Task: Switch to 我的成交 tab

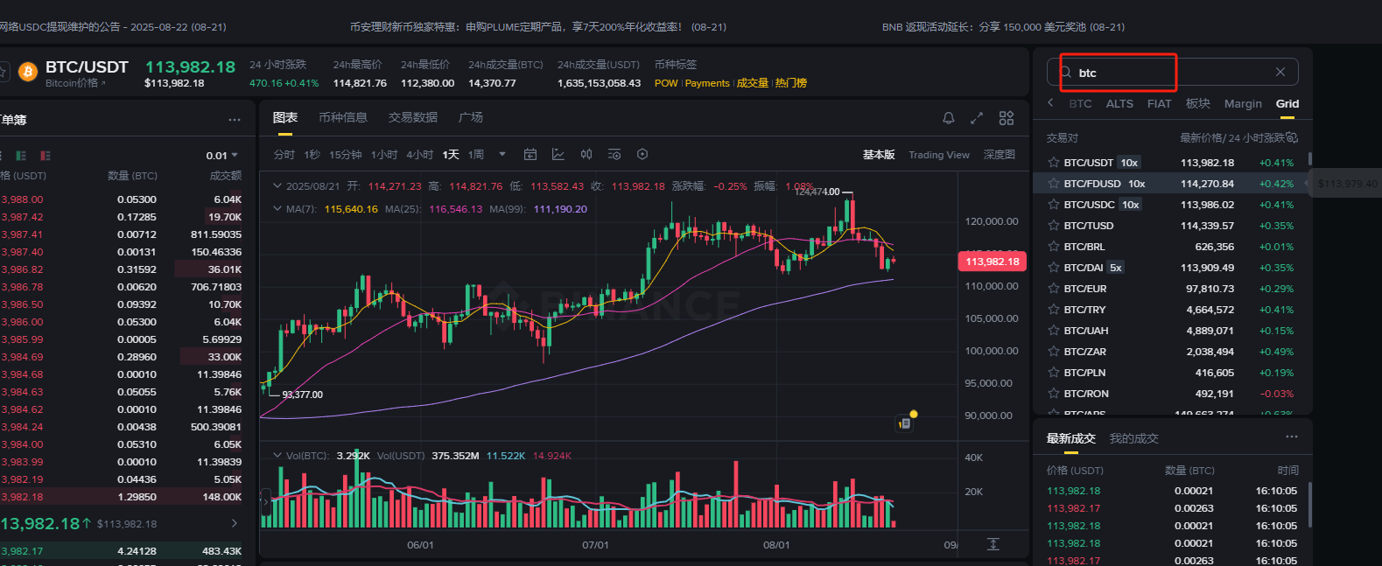Action: 1133,438
